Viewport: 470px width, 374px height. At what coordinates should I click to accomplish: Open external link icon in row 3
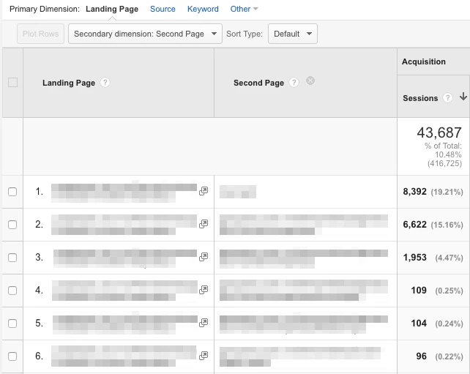click(204, 257)
